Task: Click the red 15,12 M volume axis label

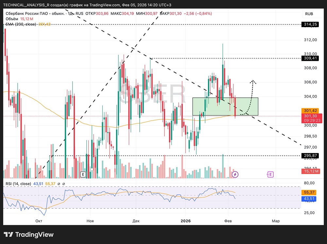Action: (x=311, y=171)
